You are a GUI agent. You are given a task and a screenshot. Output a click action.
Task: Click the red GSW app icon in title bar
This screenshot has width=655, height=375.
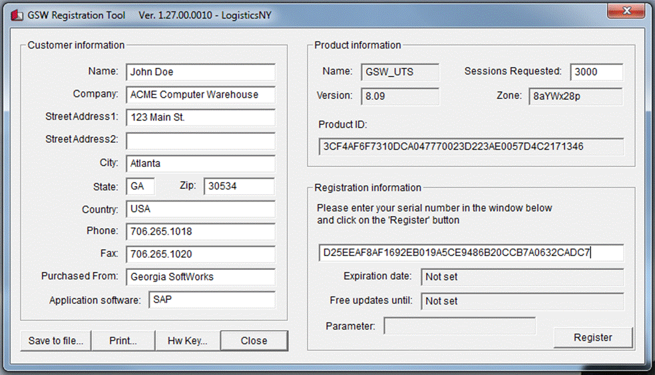[x=17, y=15]
